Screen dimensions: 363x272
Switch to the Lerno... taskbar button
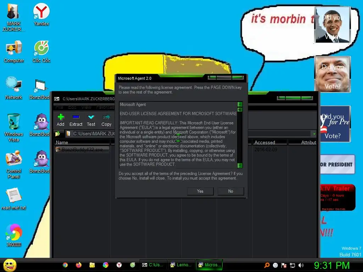[181, 265]
